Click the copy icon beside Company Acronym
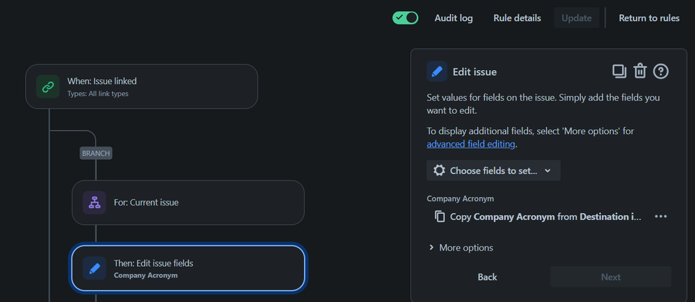 pyautogui.click(x=440, y=217)
